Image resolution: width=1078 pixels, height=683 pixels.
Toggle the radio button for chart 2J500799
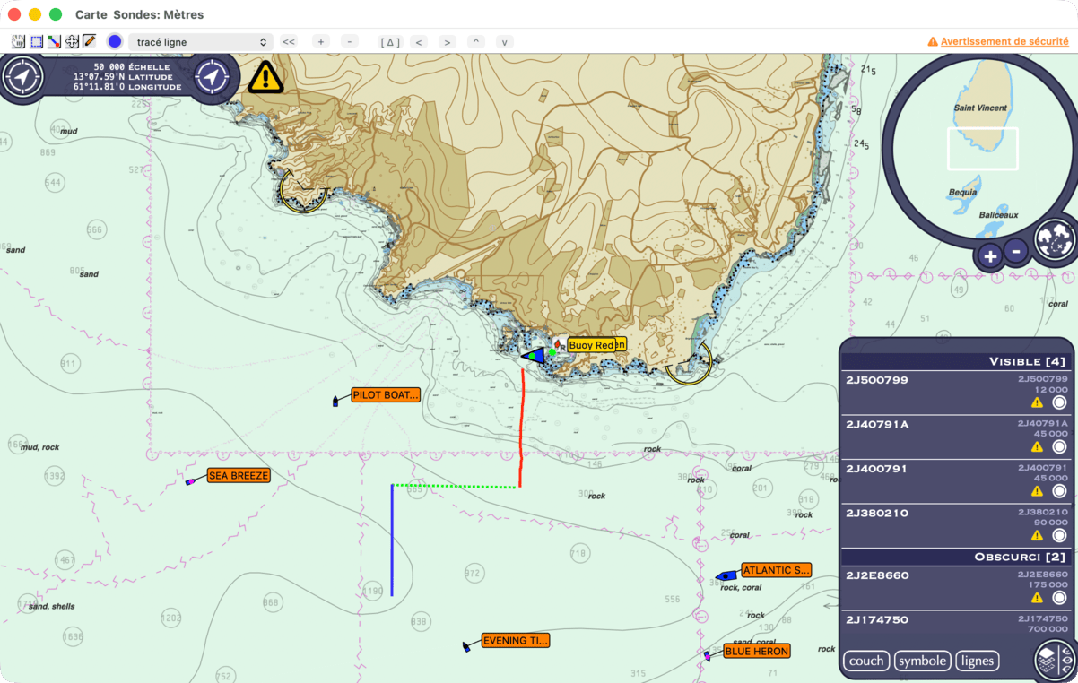[1059, 402]
